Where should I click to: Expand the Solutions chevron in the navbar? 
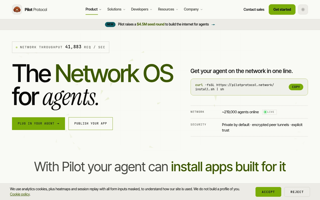tap(124, 9)
